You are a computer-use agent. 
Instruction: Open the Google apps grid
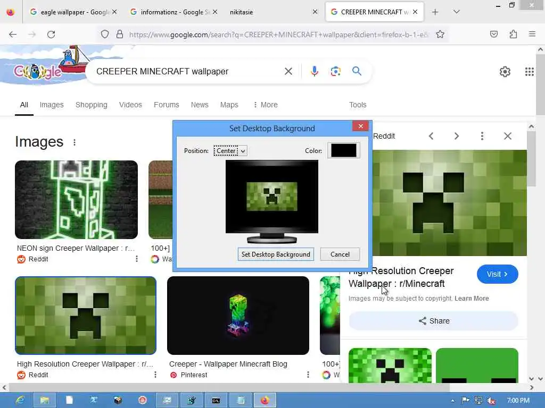click(529, 72)
